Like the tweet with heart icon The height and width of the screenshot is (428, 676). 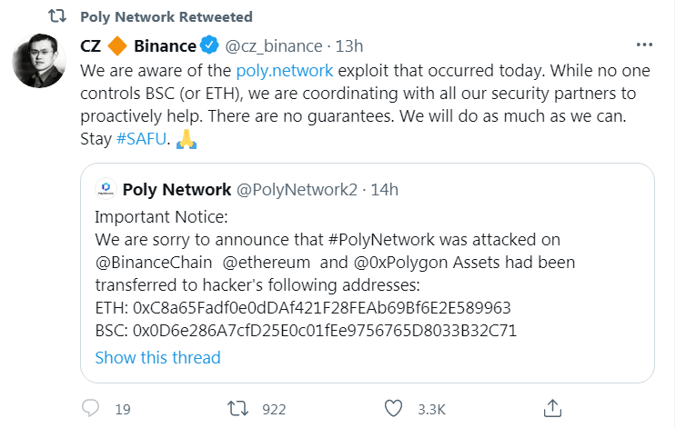coord(393,408)
